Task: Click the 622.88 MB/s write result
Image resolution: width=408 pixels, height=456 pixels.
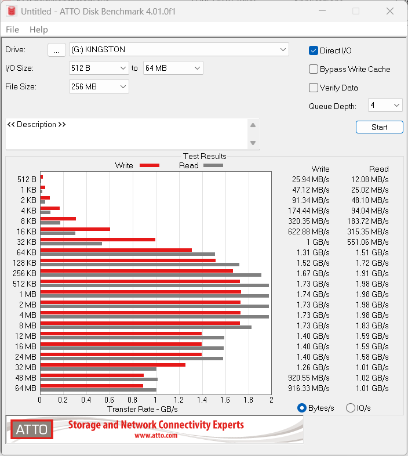Action: (x=309, y=232)
